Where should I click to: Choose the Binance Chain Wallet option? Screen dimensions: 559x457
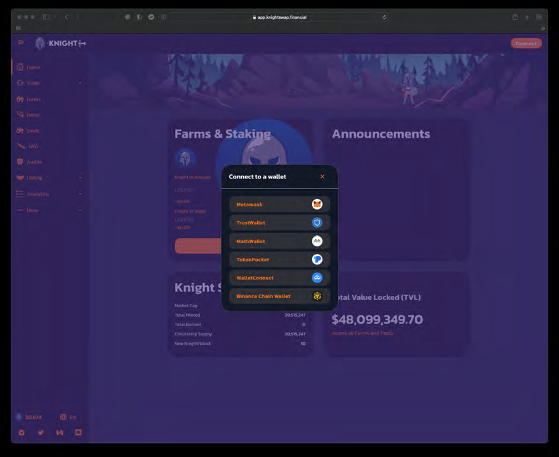click(279, 296)
